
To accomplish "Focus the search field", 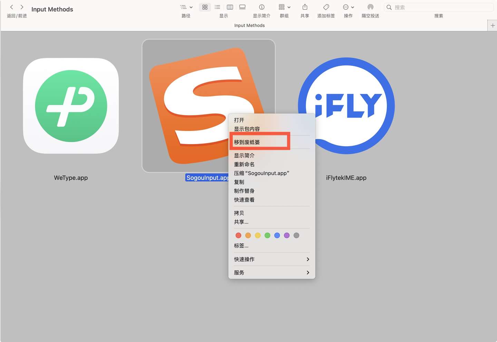I will pos(439,7).
